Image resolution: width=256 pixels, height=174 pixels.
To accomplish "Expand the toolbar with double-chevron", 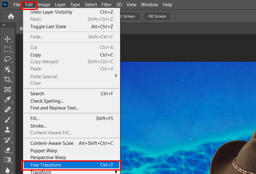I will pyautogui.click(x=4, y=25).
